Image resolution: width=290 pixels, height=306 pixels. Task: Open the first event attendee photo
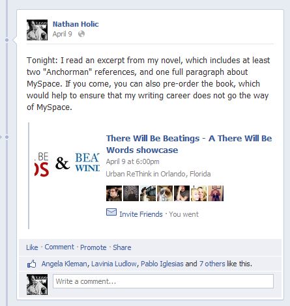(114, 193)
